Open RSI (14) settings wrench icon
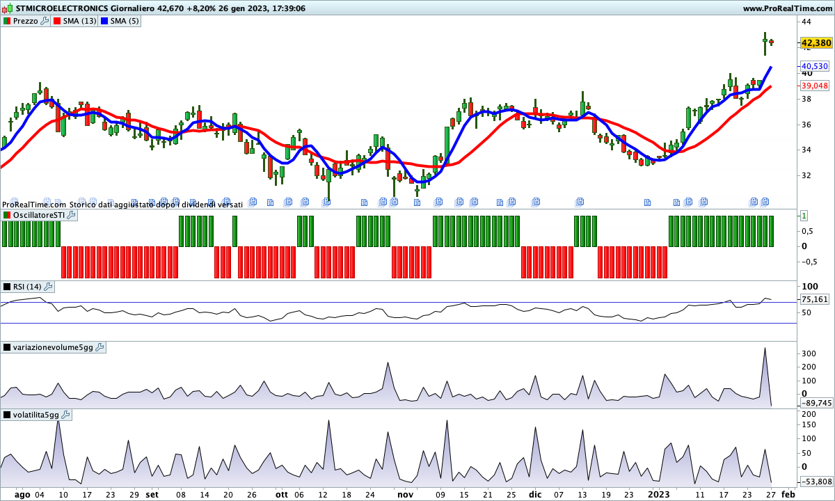 click(48, 287)
